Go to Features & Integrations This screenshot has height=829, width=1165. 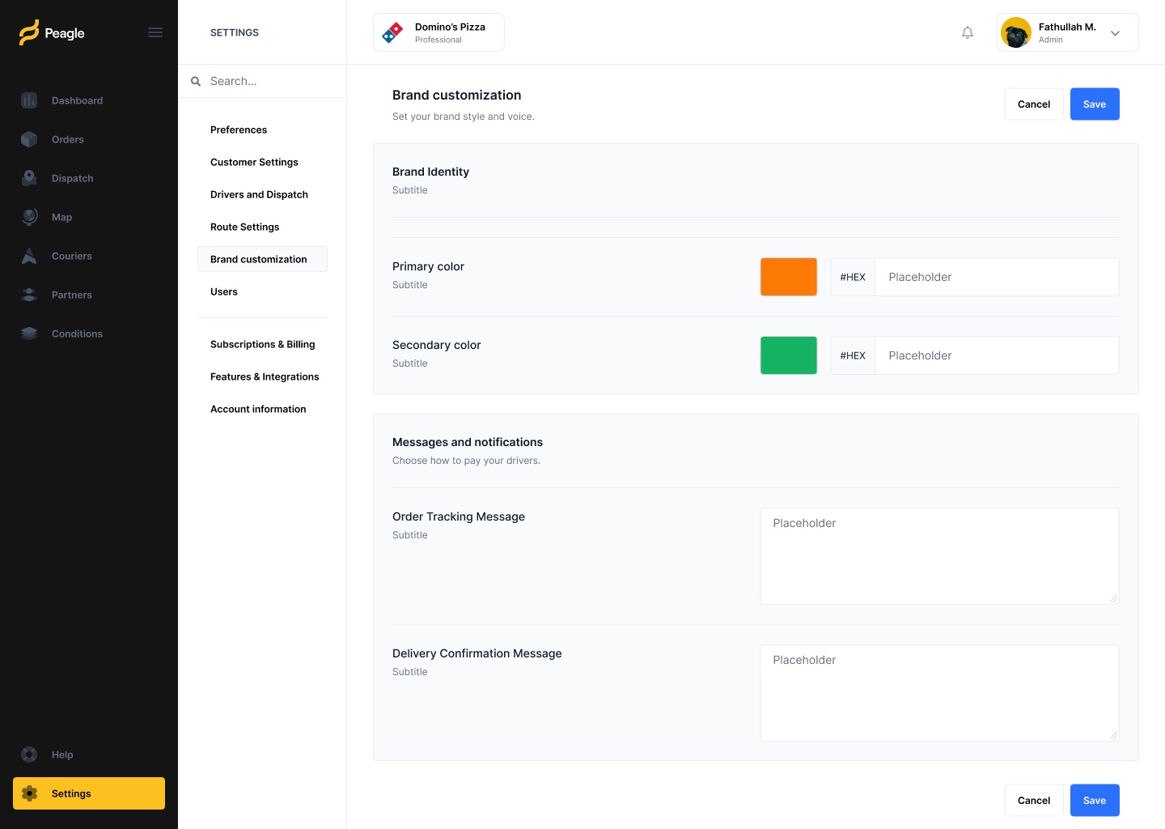click(265, 376)
